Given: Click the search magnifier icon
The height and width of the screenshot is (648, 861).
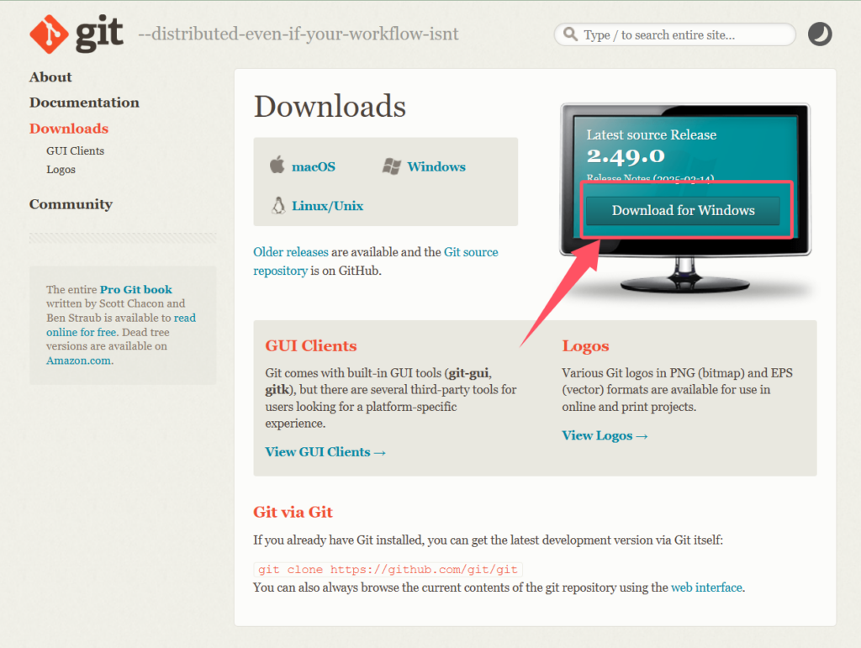Looking at the screenshot, I should tap(571, 34).
